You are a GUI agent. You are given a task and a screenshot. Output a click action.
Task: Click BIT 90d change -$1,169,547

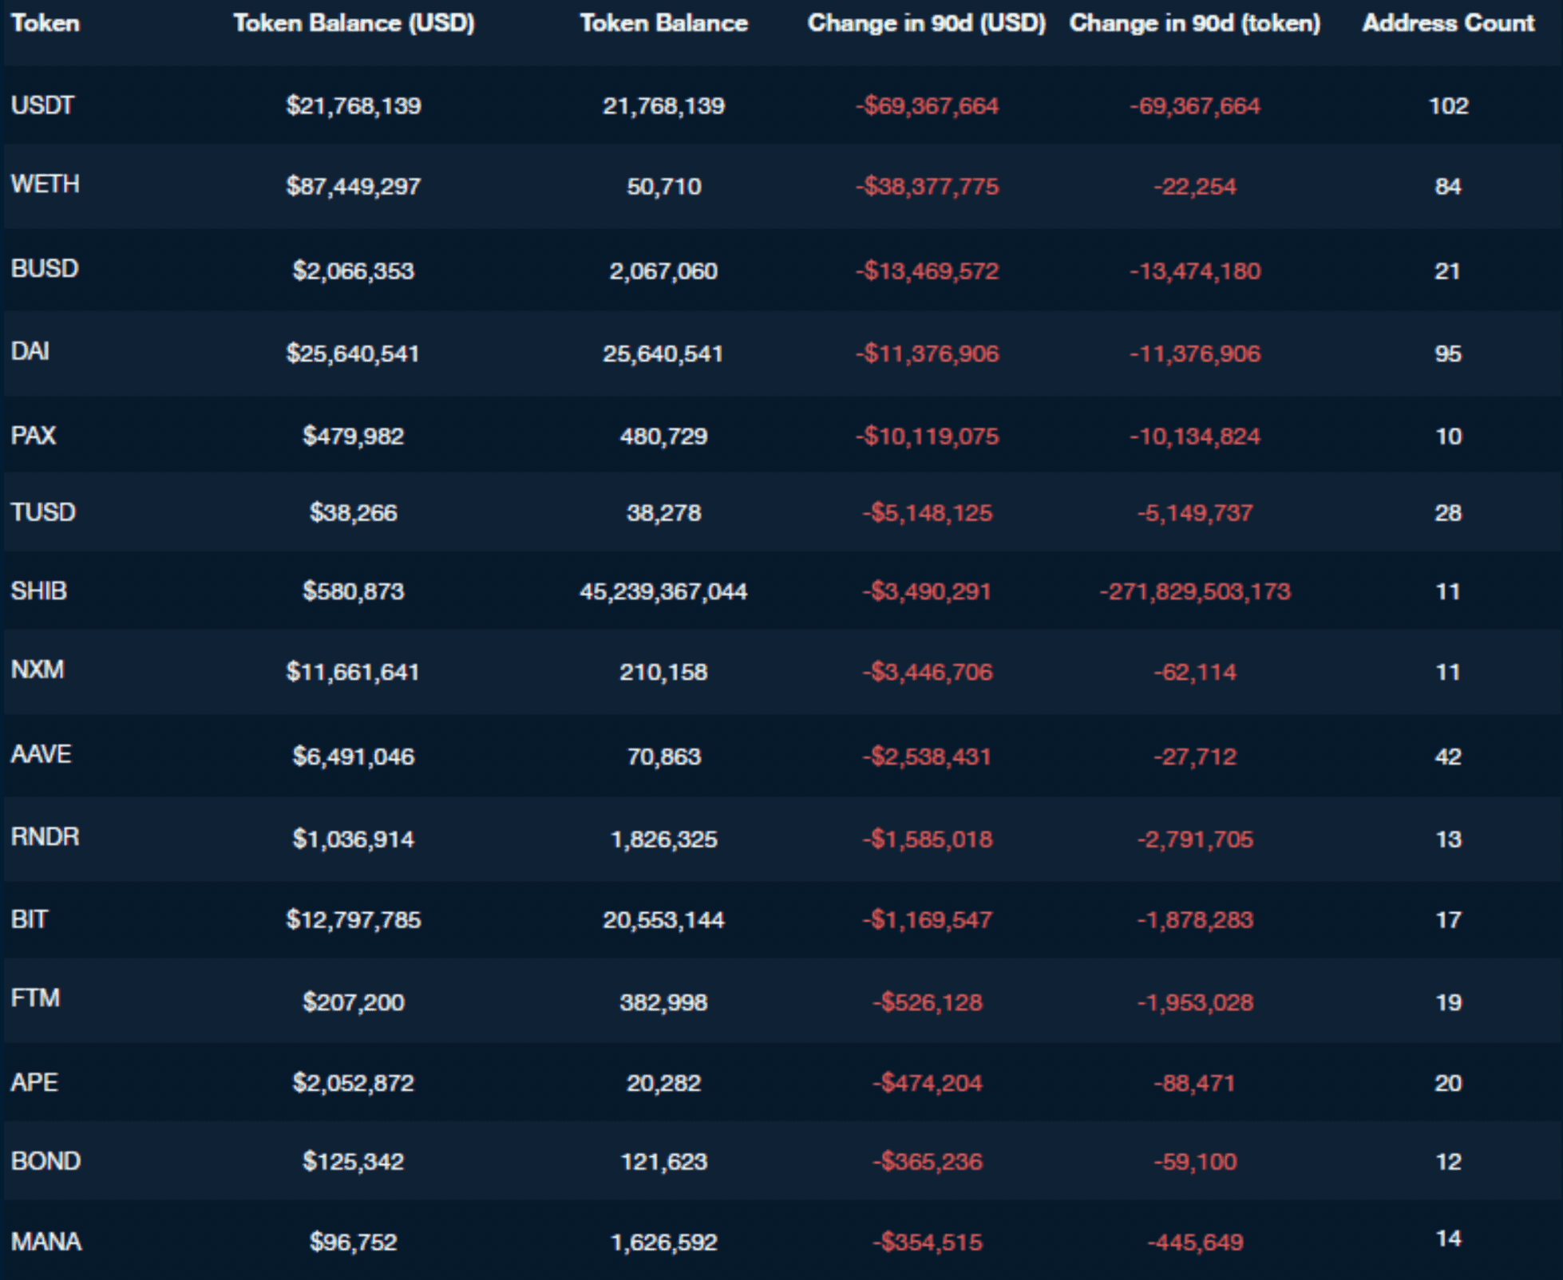point(926,920)
